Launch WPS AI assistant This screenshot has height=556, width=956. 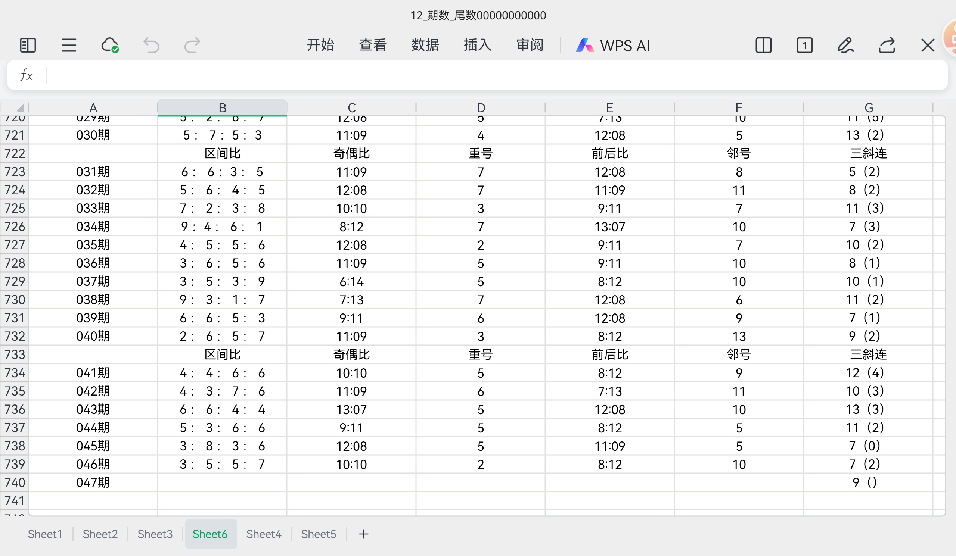(x=613, y=45)
